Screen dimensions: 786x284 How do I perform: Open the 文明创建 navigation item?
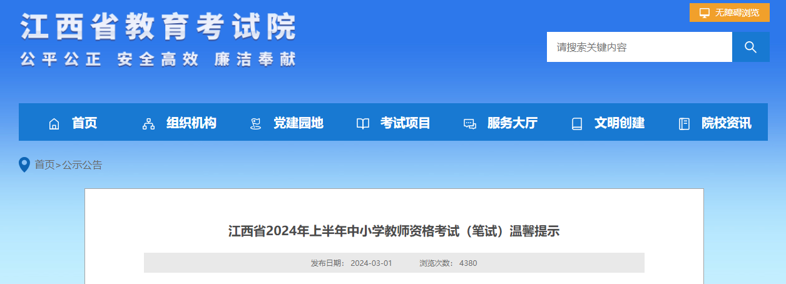tap(620, 123)
